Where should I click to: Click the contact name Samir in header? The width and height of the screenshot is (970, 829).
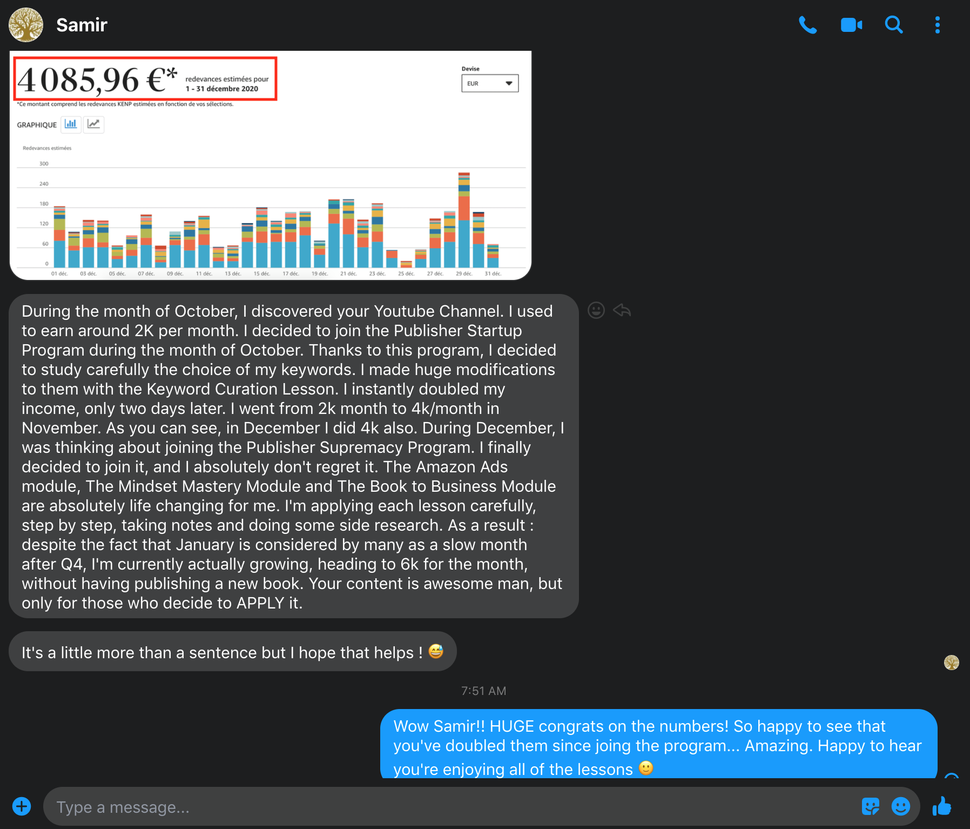click(82, 25)
